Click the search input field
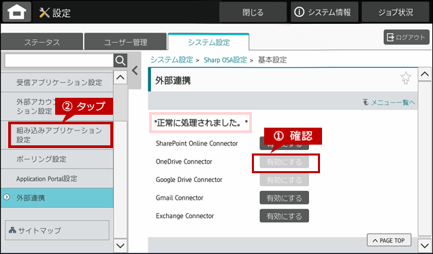Image resolution: width=433 pixels, height=254 pixels. click(59, 60)
